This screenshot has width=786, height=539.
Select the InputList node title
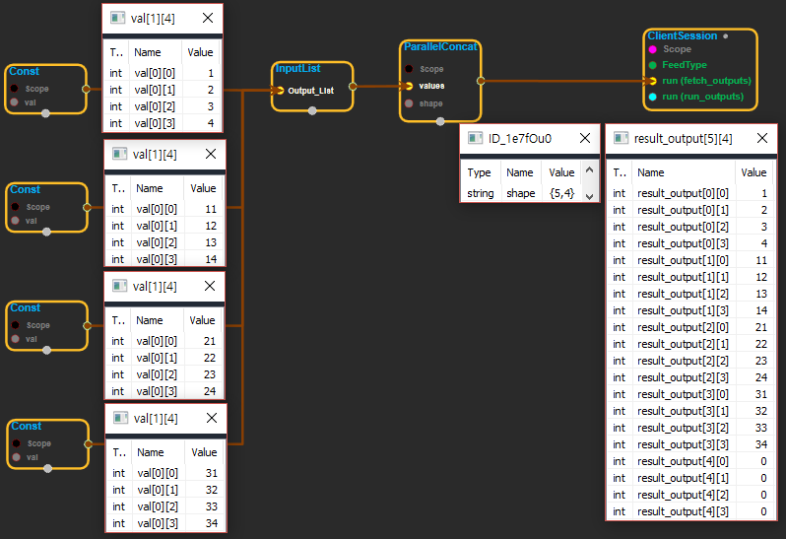[x=297, y=69]
